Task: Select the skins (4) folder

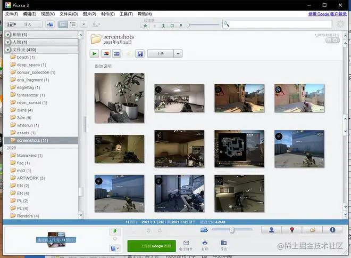Action: click(25, 110)
